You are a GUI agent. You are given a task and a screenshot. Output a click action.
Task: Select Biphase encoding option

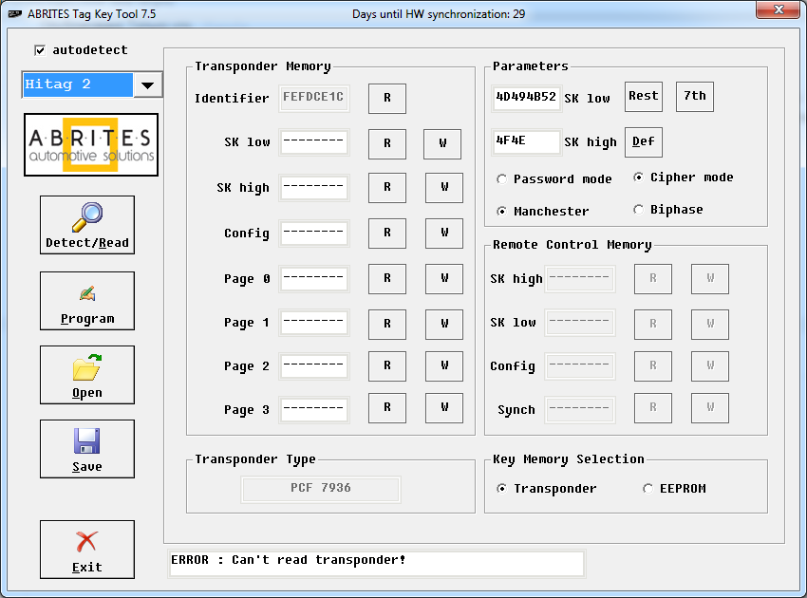(638, 210)
